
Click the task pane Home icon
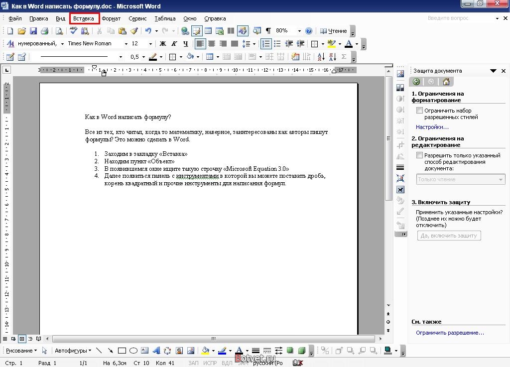pyautogui.click(x=446, y=82)
